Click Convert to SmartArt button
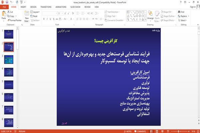 (x=114, y=20)
